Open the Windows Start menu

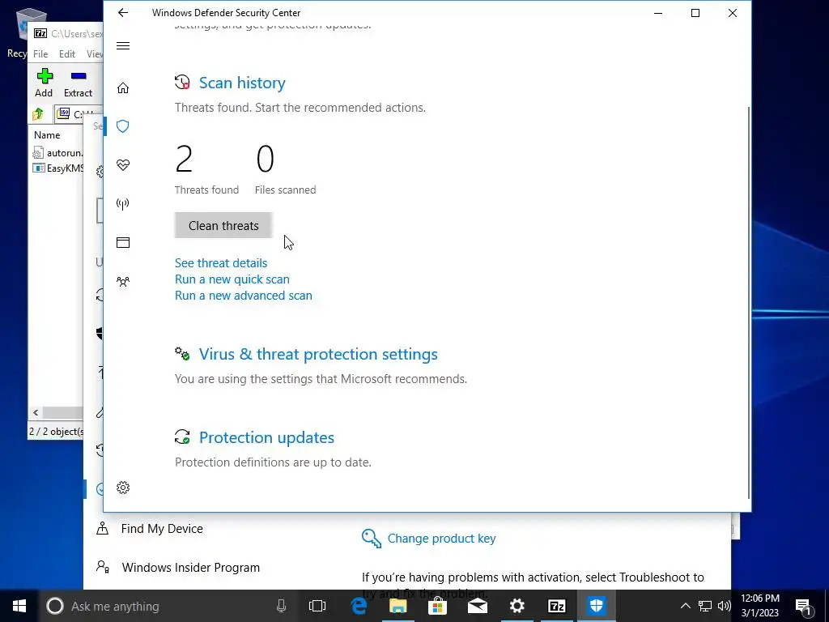pyautogui.click(x=19, y=606)
